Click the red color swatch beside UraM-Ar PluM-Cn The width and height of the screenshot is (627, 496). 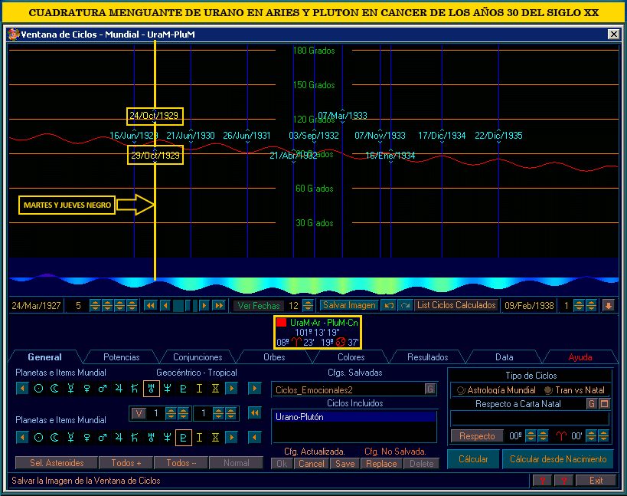click(x=282, y=323)
